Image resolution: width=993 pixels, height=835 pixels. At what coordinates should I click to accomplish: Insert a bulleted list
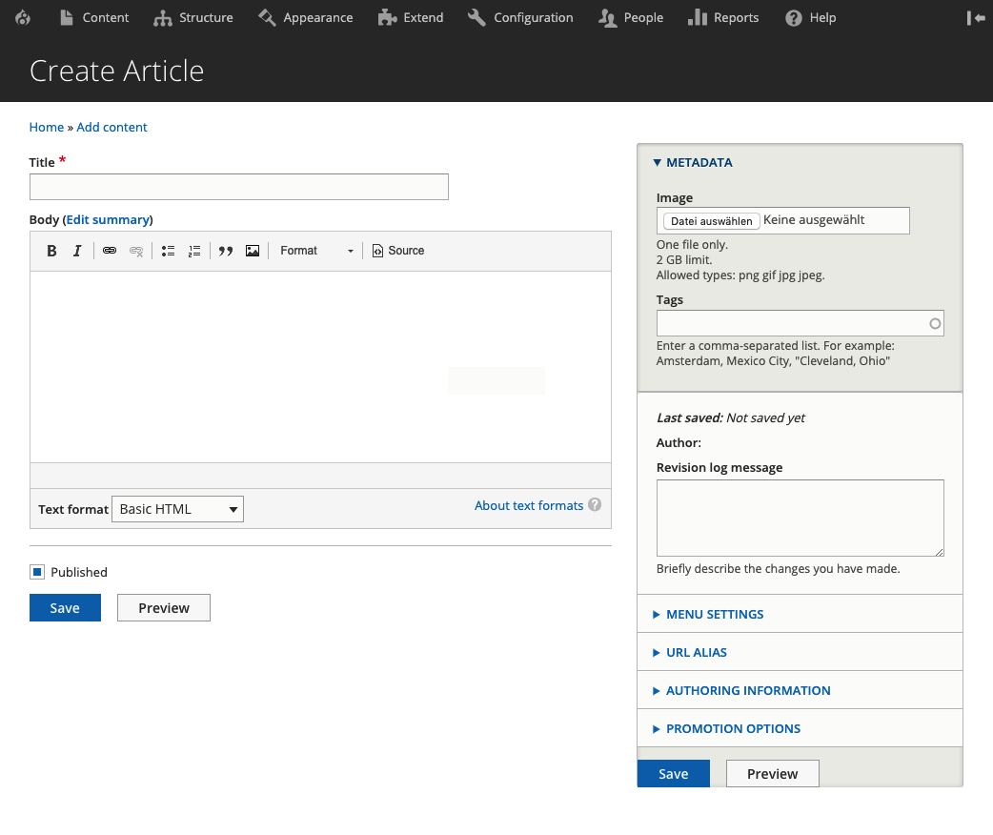pyautogui.click(x=168, y=250)
